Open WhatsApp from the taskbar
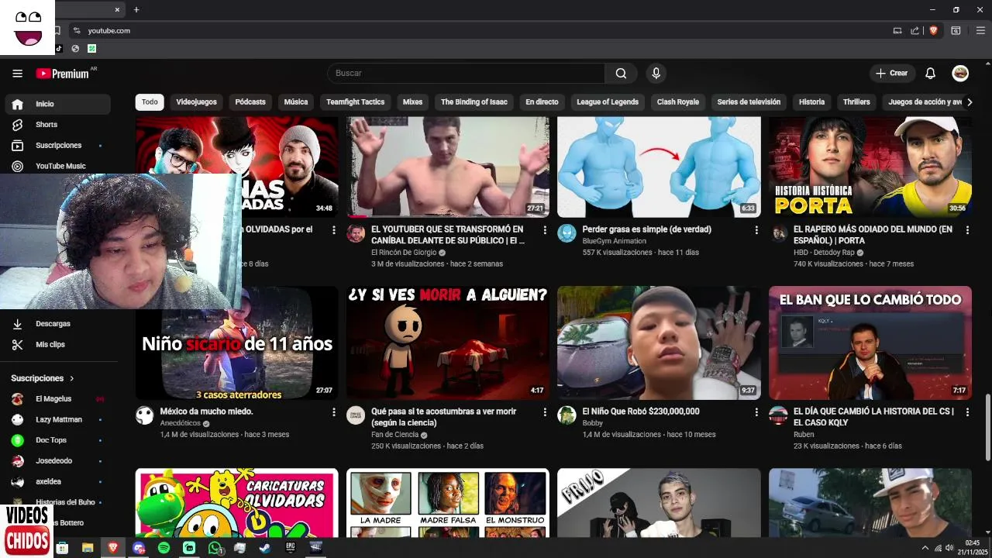Image resolution: width=992 pixels, height=558 pixels. pyautogui.click(x=215, y=547)
